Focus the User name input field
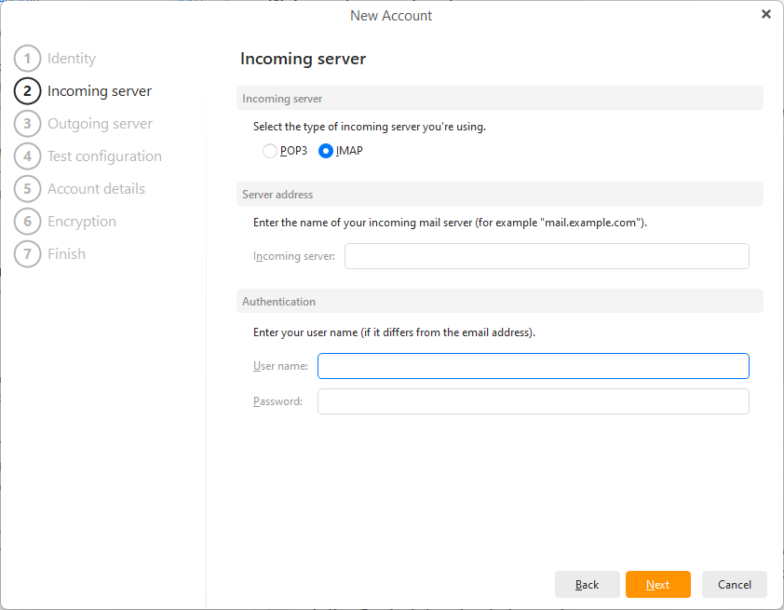 533,366
